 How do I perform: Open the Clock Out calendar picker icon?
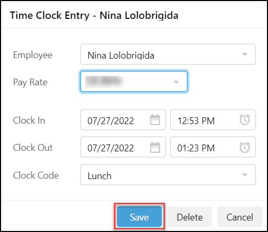[x=155, y=147]
